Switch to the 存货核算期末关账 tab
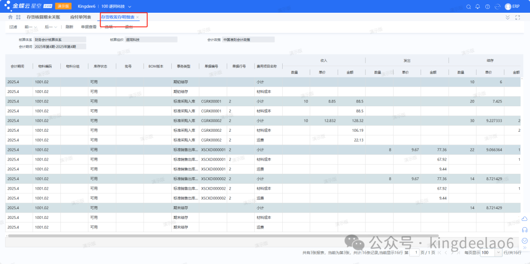The width and height of the screenshot is (530, 264). 43,17
